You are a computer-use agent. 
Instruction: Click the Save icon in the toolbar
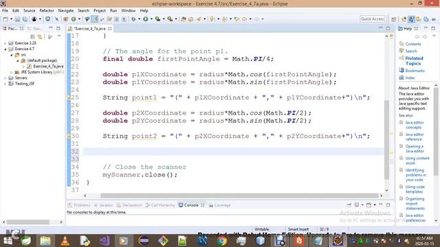pyautogui.click(x=17, y=19)
